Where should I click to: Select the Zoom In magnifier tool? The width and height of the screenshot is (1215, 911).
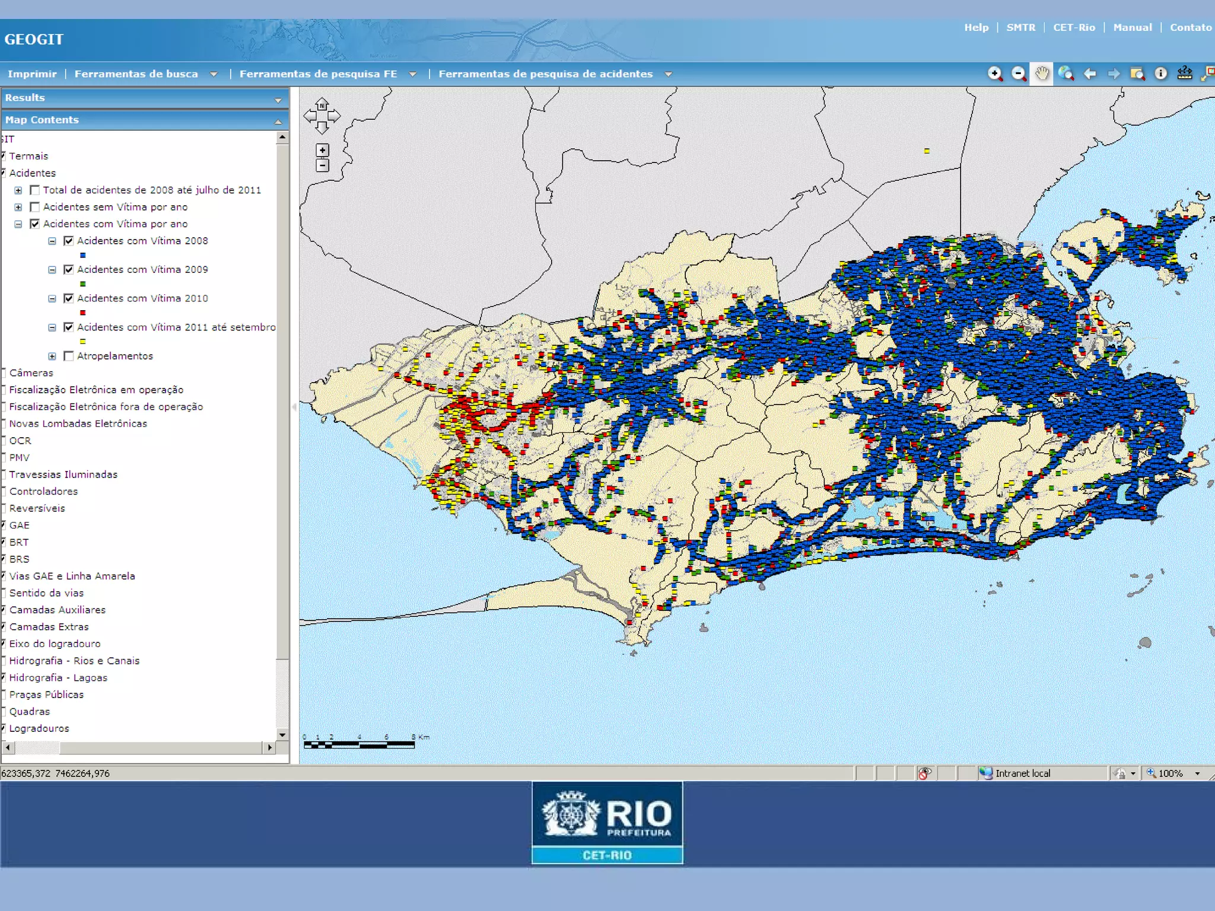tap(995, 74)
